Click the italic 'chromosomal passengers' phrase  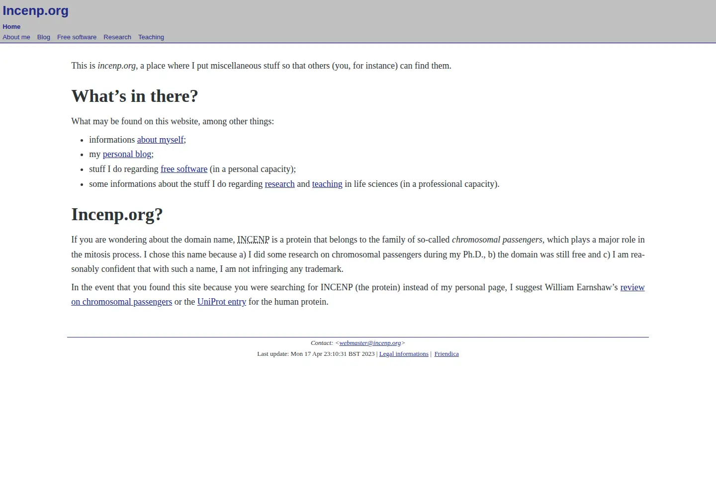click(497, 240)
